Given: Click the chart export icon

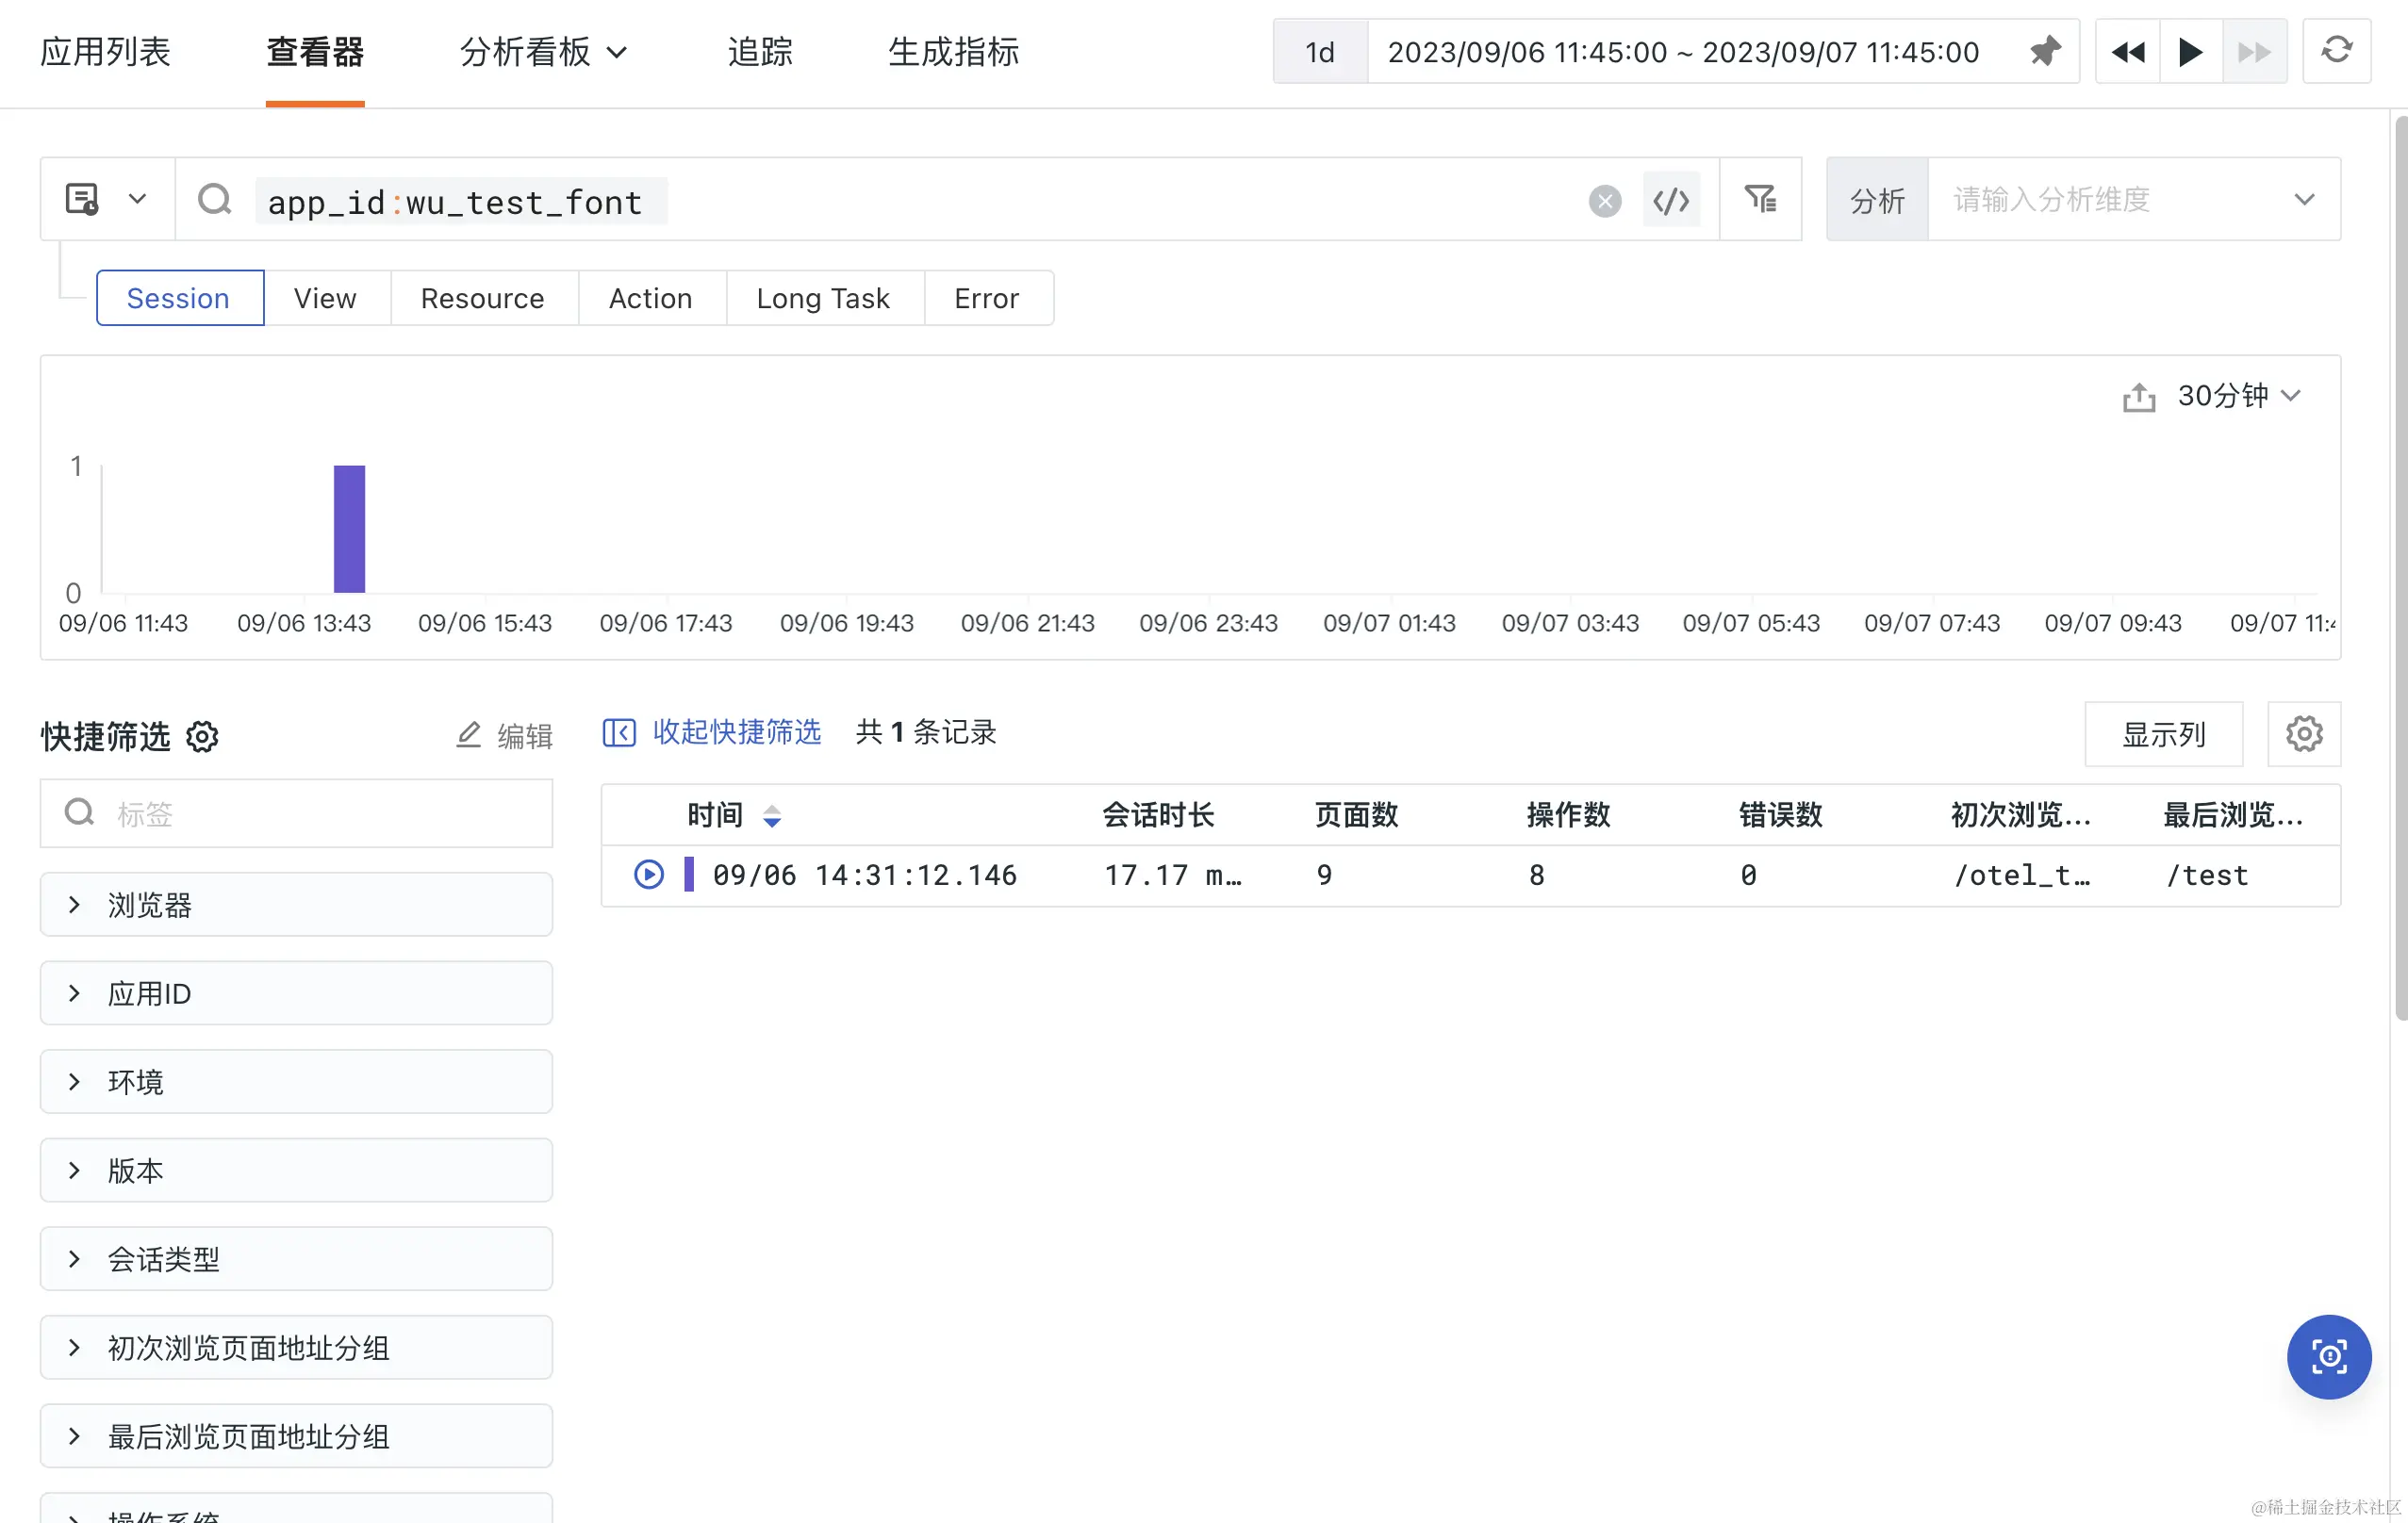Looking at the screenshot, I should pyautogui.click(x=2139, y=397).
